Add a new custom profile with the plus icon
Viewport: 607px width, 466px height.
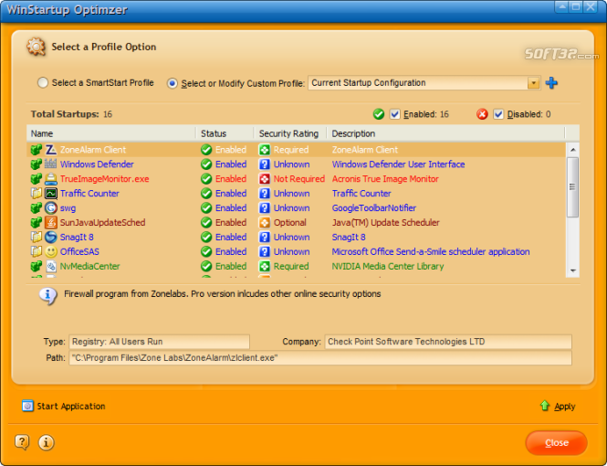pyautogui.click(x=551, y=83)
